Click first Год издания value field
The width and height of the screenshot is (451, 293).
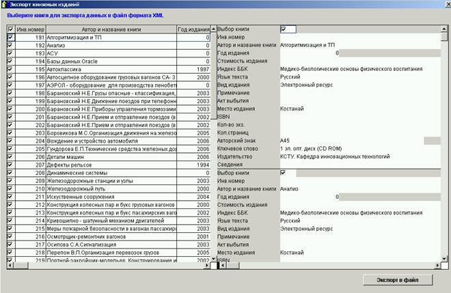pyautogui.click(x=310, y=53)
